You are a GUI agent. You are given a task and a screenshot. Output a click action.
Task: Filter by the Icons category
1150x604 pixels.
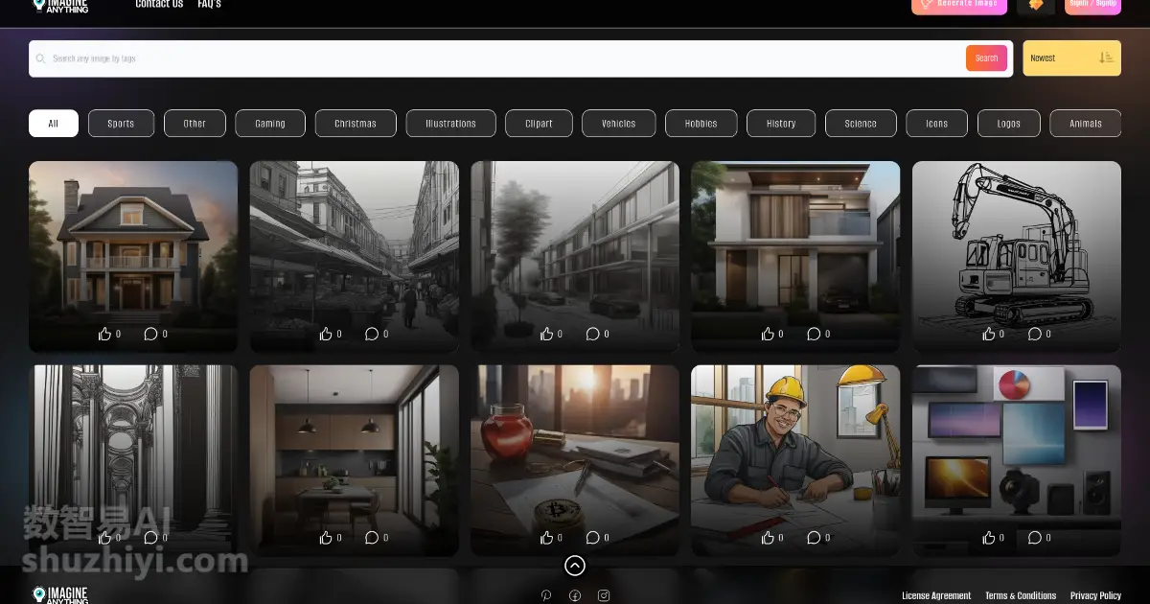(937, 124)
